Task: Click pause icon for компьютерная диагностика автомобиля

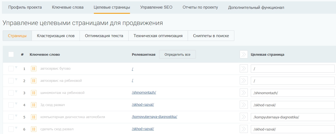Action: [x=34, y=117]
